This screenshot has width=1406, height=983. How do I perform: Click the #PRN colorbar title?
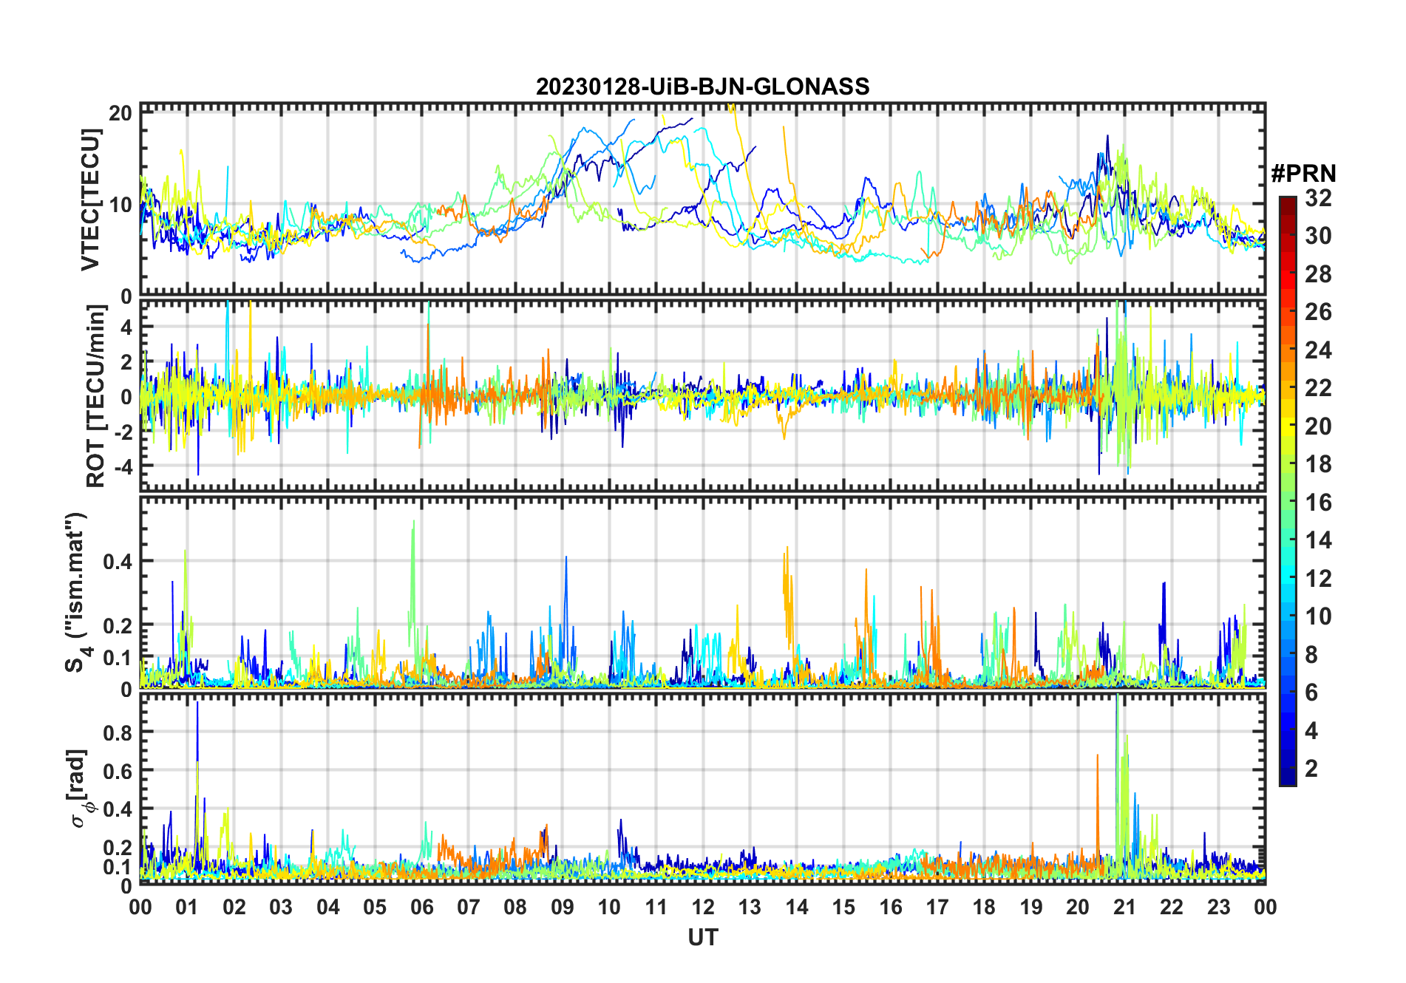[1303, 173]
